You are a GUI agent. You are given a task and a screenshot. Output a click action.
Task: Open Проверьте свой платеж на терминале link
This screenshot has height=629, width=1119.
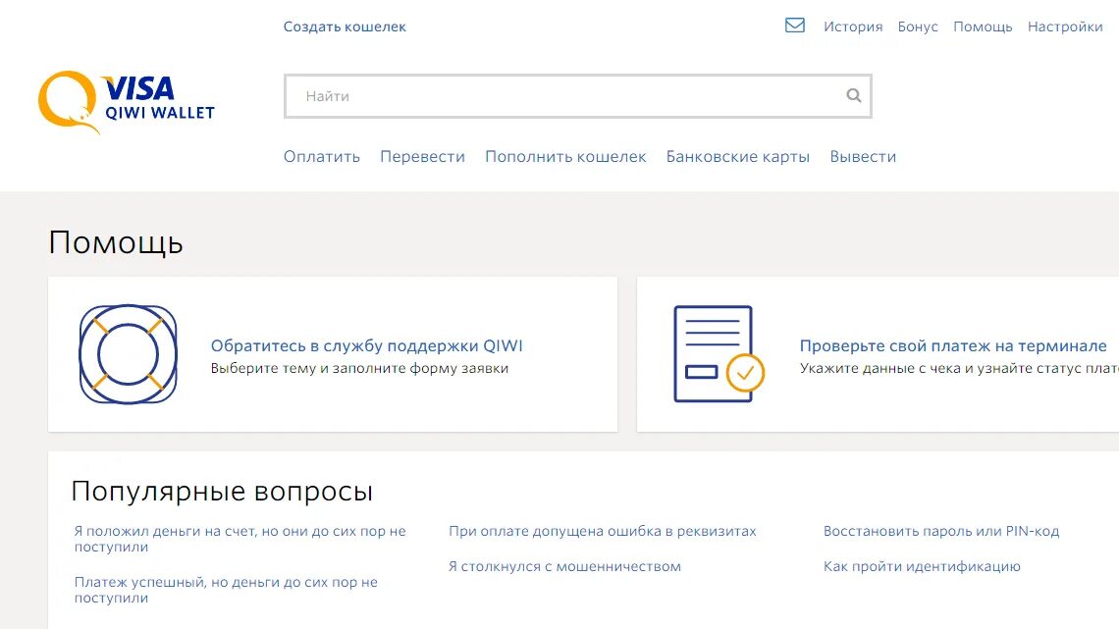click(x=953, y=345)
